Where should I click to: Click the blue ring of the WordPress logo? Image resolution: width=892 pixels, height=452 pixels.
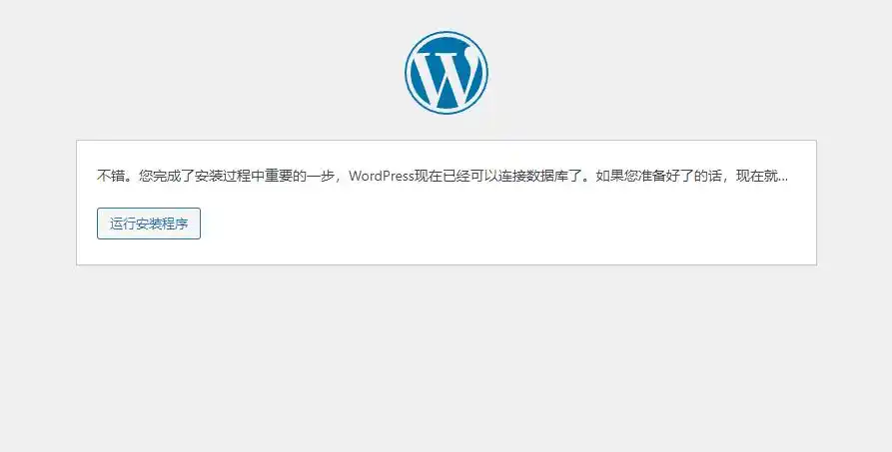coord(446,34)
